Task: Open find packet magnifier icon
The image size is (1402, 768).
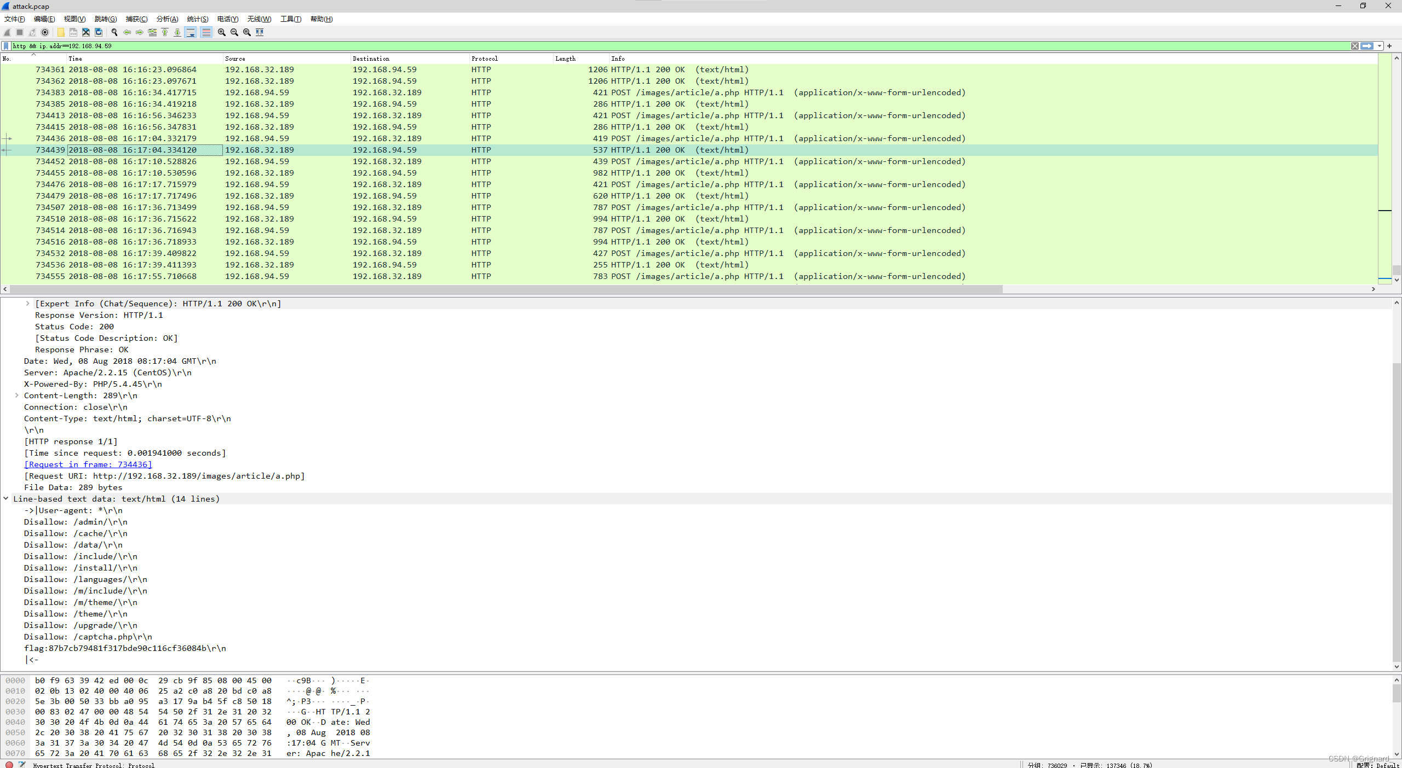Action: tap(114, 32)
